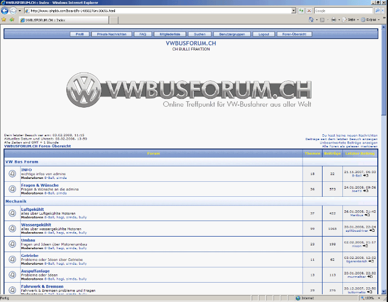
Task: Open latest post icon next to murmelbär
Action: pyautogui.click(x=370, y=277)
